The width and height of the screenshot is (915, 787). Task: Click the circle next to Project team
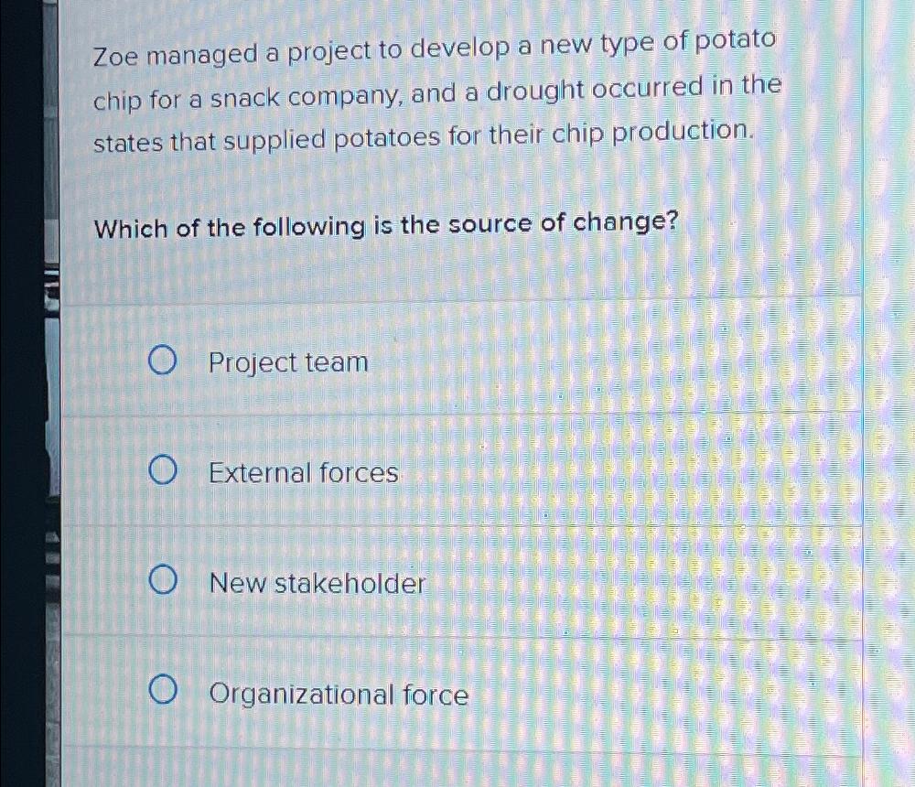tap(164, 360)
